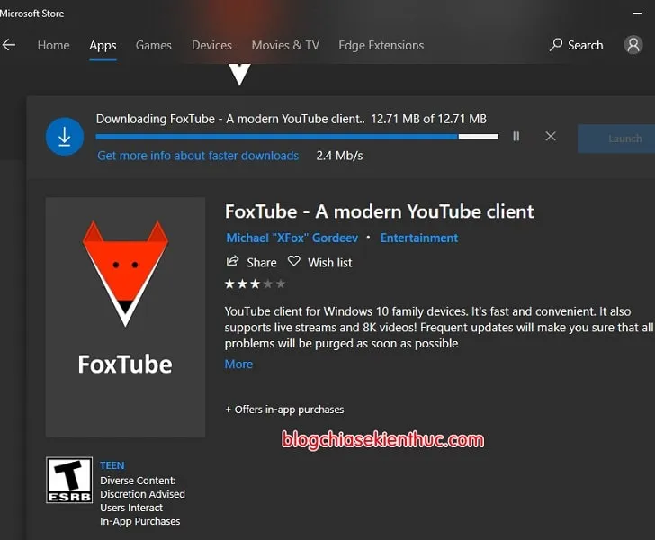Click the Share icon
Image resolution: width=655 pixels, height=540 pixels.
point(232,262)
